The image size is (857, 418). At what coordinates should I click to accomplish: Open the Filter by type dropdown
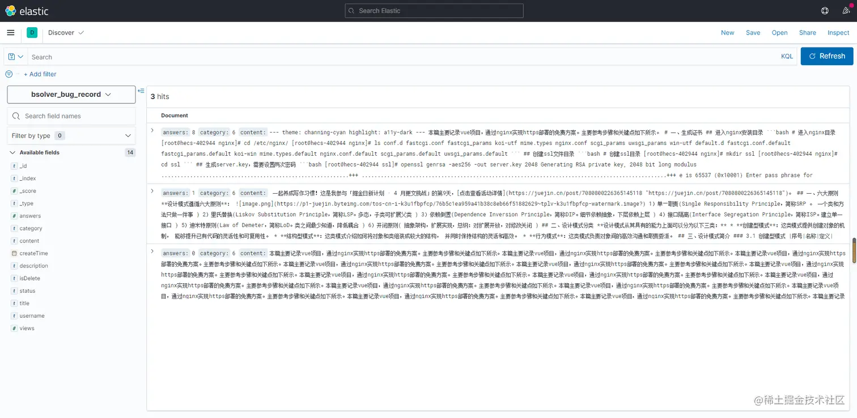click(71, 135)
